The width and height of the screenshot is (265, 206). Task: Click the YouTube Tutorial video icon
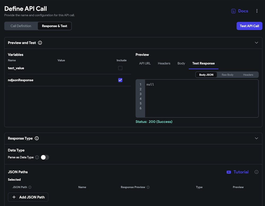(x=229, y=172)
